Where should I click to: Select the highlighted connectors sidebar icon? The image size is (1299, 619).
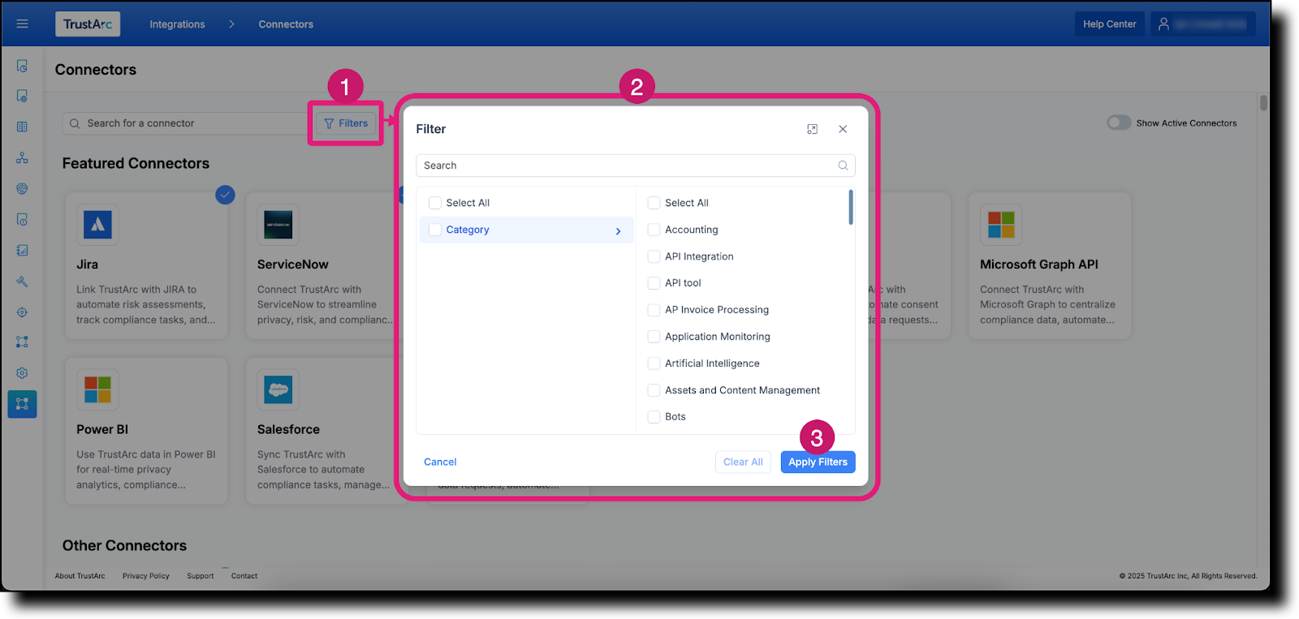click(22, 404)
